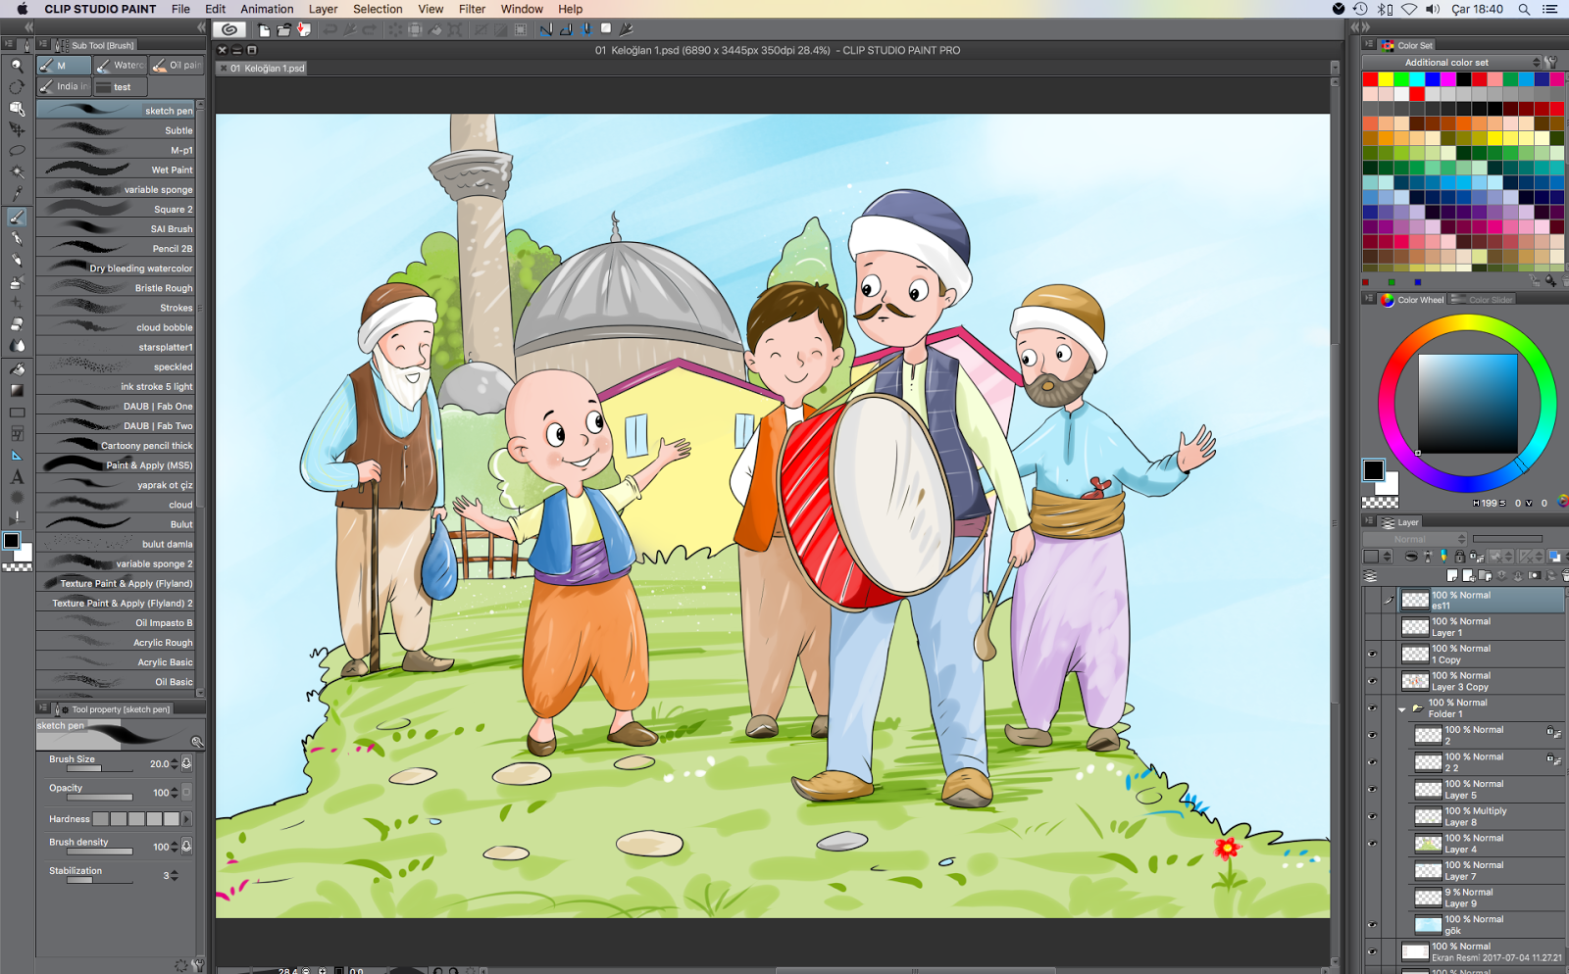Toggle visibility of Layer 4
1569x974 pixels.
pos(1372,844)
